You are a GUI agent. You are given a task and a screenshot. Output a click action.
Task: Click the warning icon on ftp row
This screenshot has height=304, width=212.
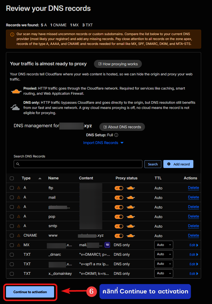(19, 188)
